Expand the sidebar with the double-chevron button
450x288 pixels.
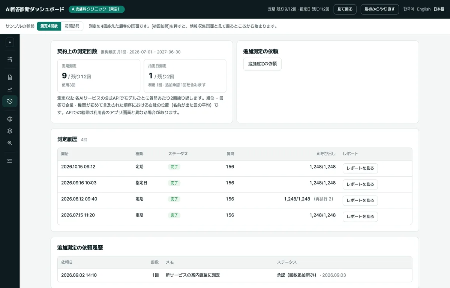tap(10, 42)
